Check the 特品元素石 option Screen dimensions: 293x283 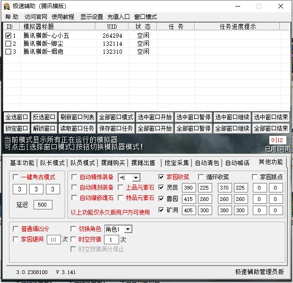[x=121, y=198]
